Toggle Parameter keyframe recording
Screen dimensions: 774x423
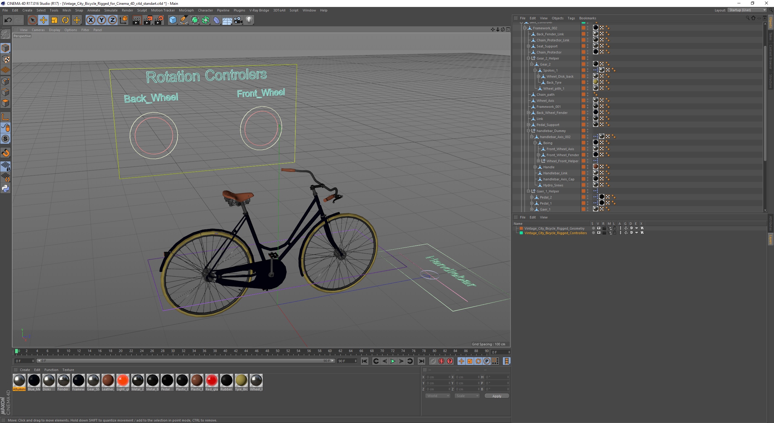pos(487,361)
